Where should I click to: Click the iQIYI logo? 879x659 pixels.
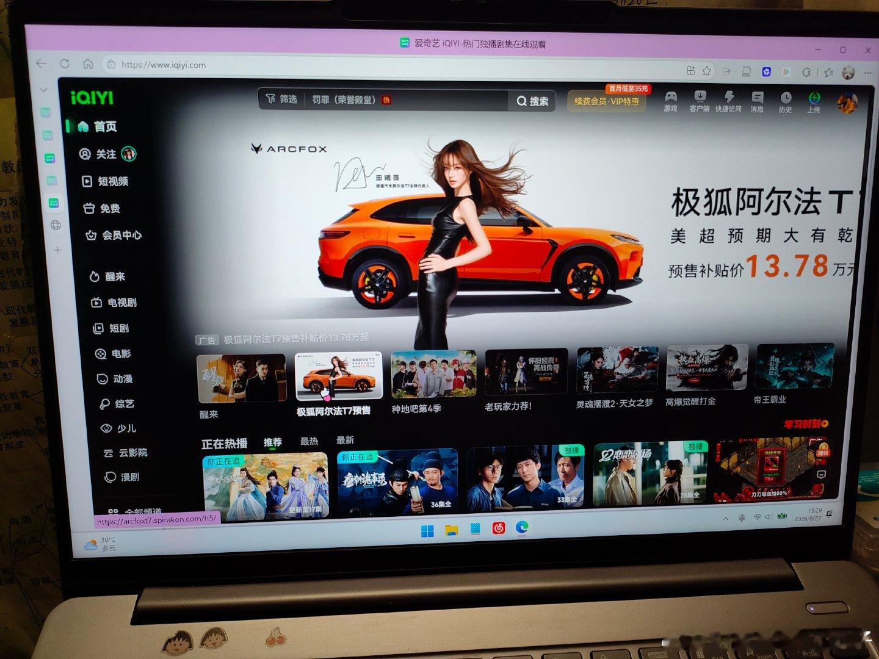92,98
